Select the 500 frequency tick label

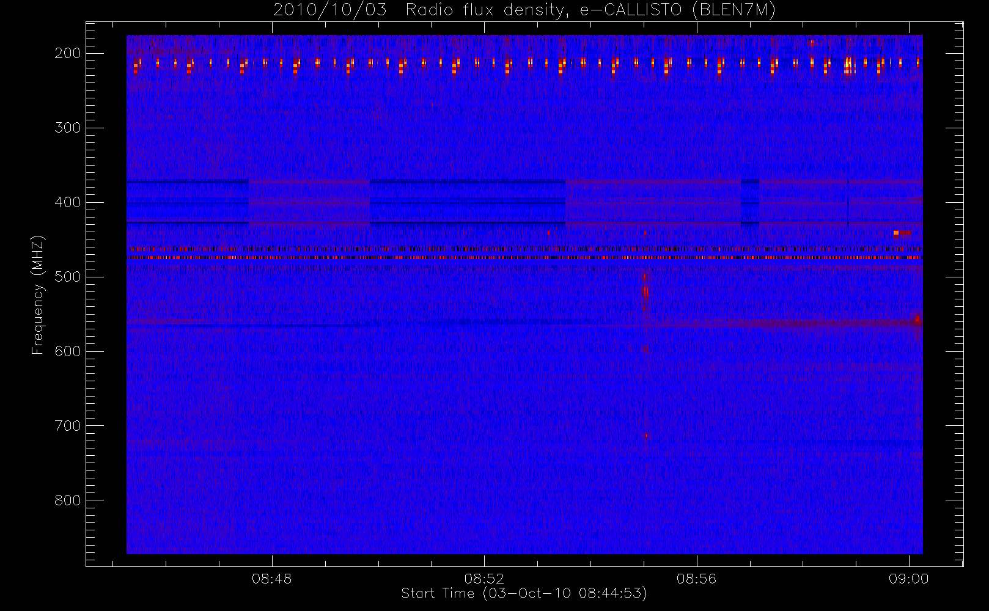68,277
